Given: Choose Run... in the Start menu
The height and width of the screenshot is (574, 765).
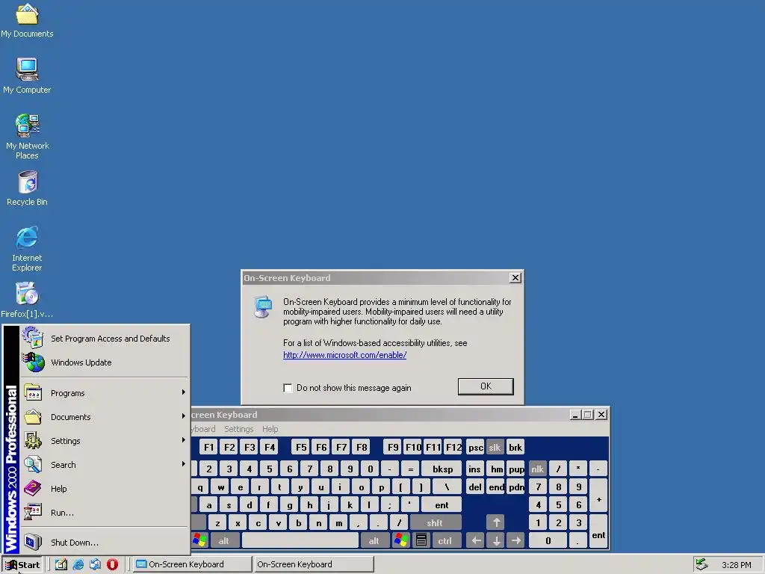Looking at the screenshot, I should (105, 513).
